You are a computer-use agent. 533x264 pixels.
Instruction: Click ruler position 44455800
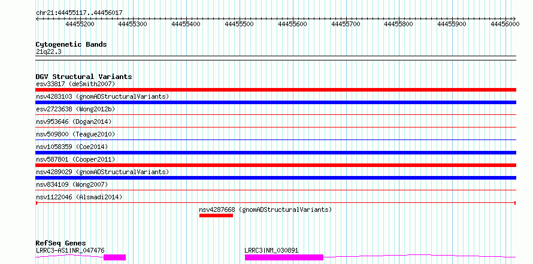[x=399, y=24]
